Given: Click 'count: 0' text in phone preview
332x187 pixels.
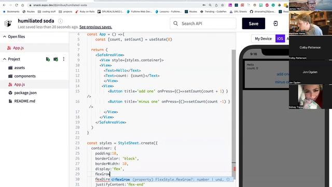Looking at the screenshot, I should pyautogui.click(x=252, y=68).
